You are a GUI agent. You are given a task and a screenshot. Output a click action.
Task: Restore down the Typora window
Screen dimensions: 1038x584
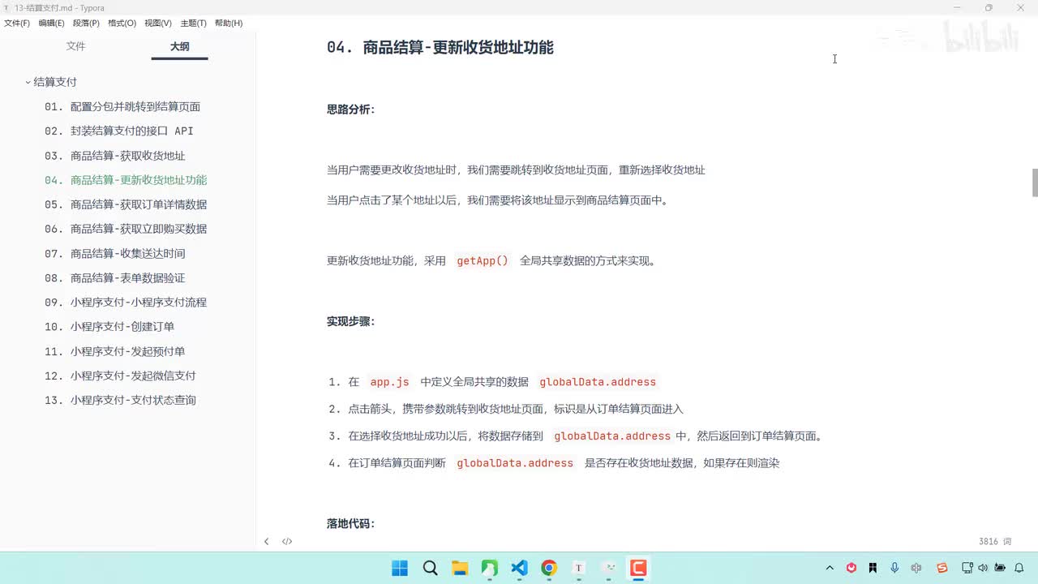pos(989,7)
